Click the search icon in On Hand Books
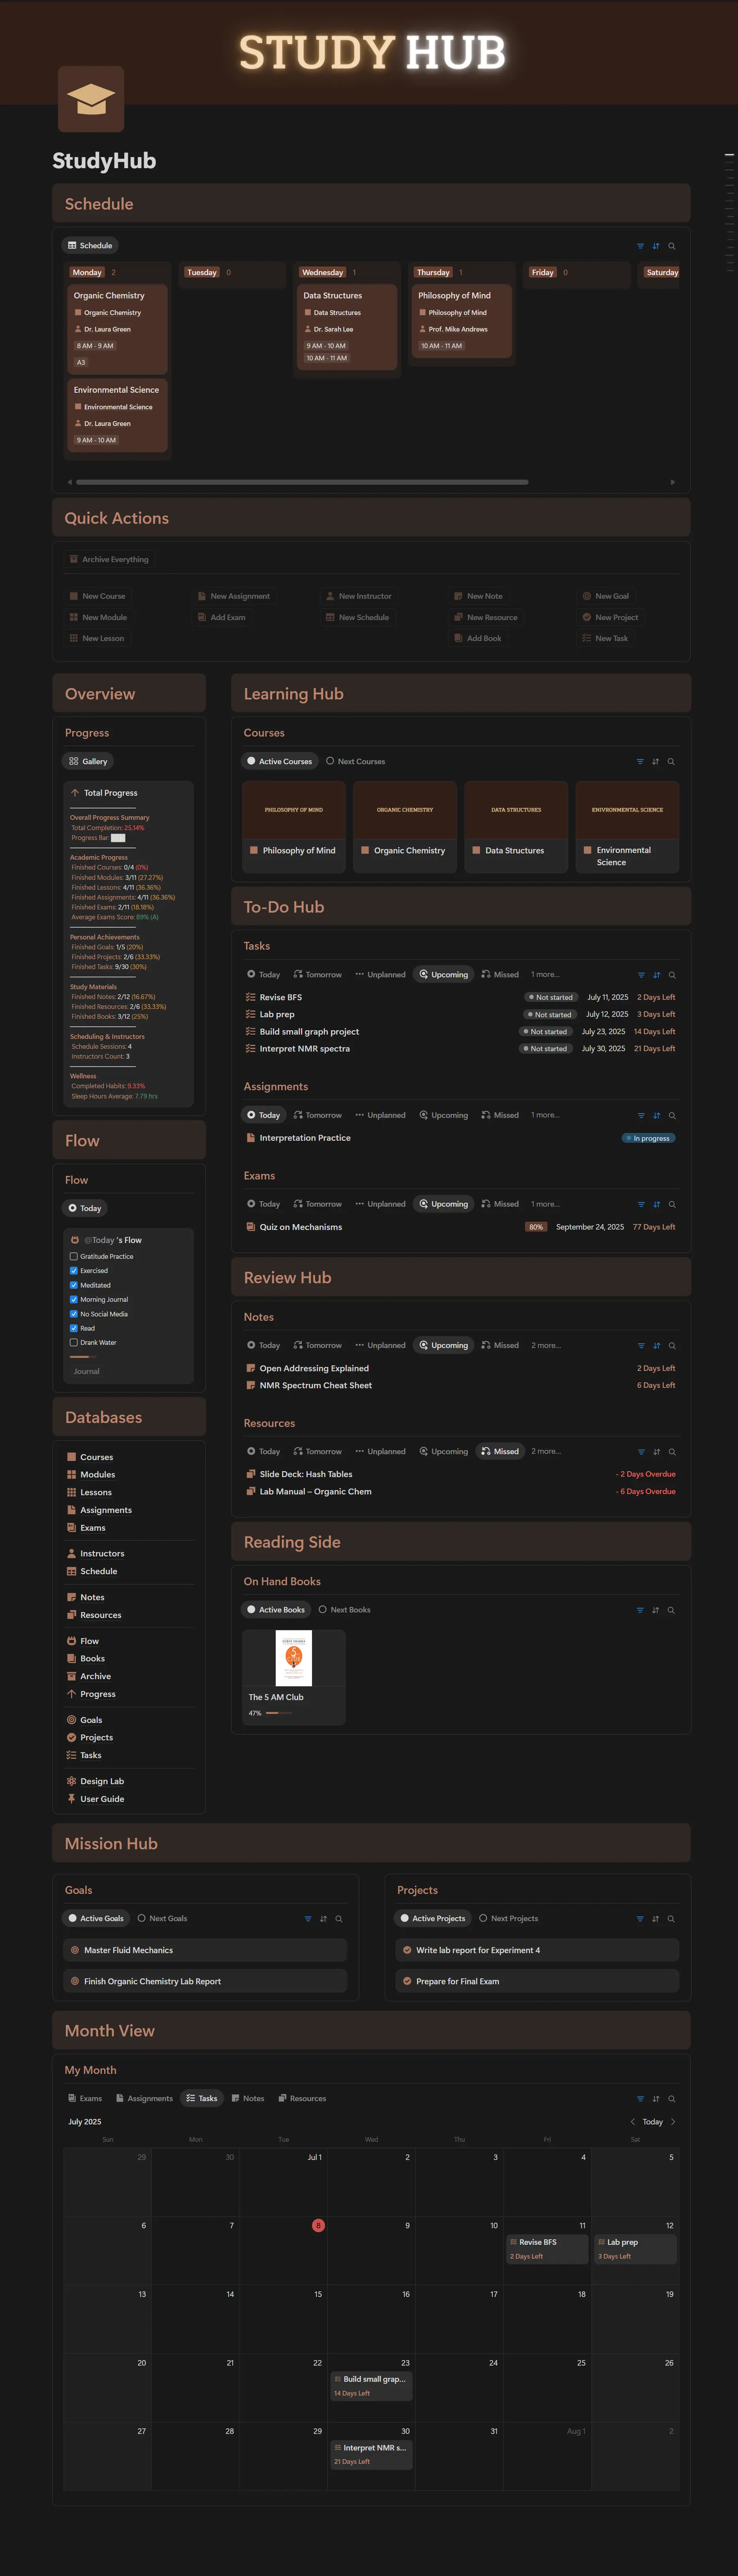Screen dimensions: 738x2576 click(671, 1610)
